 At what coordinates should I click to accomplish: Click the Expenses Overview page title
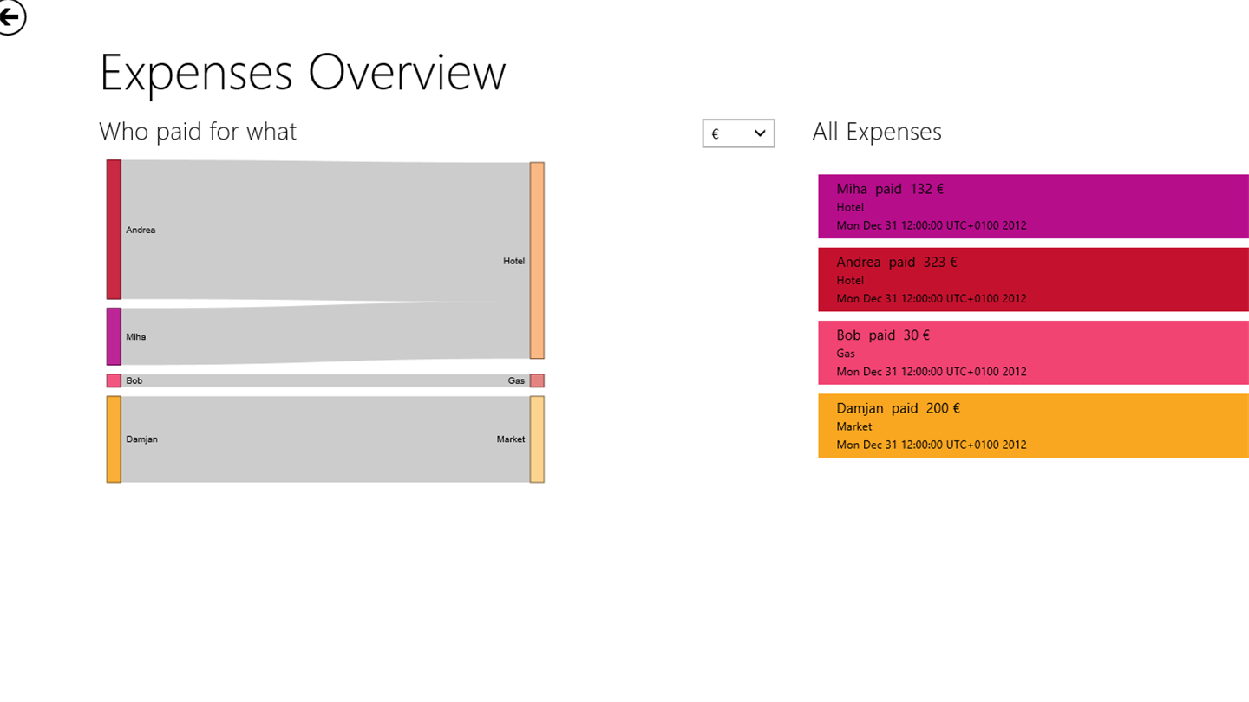click(302, 72)
